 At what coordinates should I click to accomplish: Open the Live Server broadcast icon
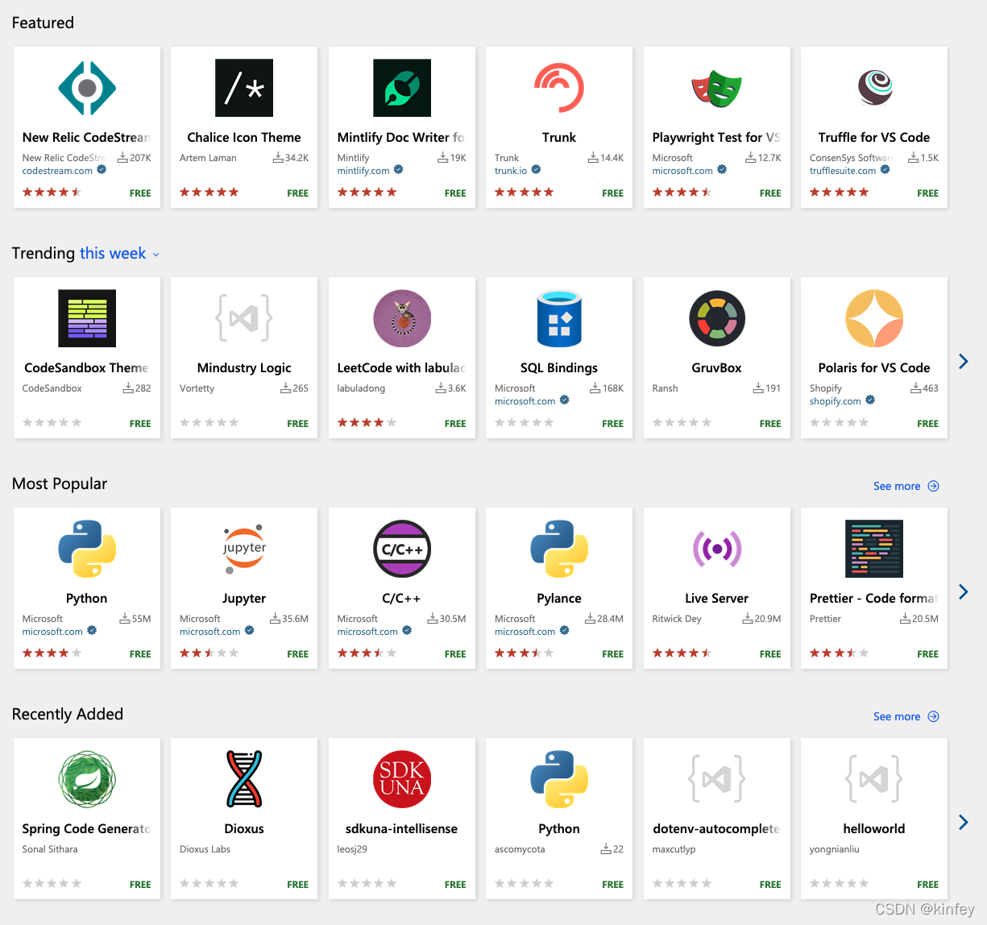tap(716, 549)
